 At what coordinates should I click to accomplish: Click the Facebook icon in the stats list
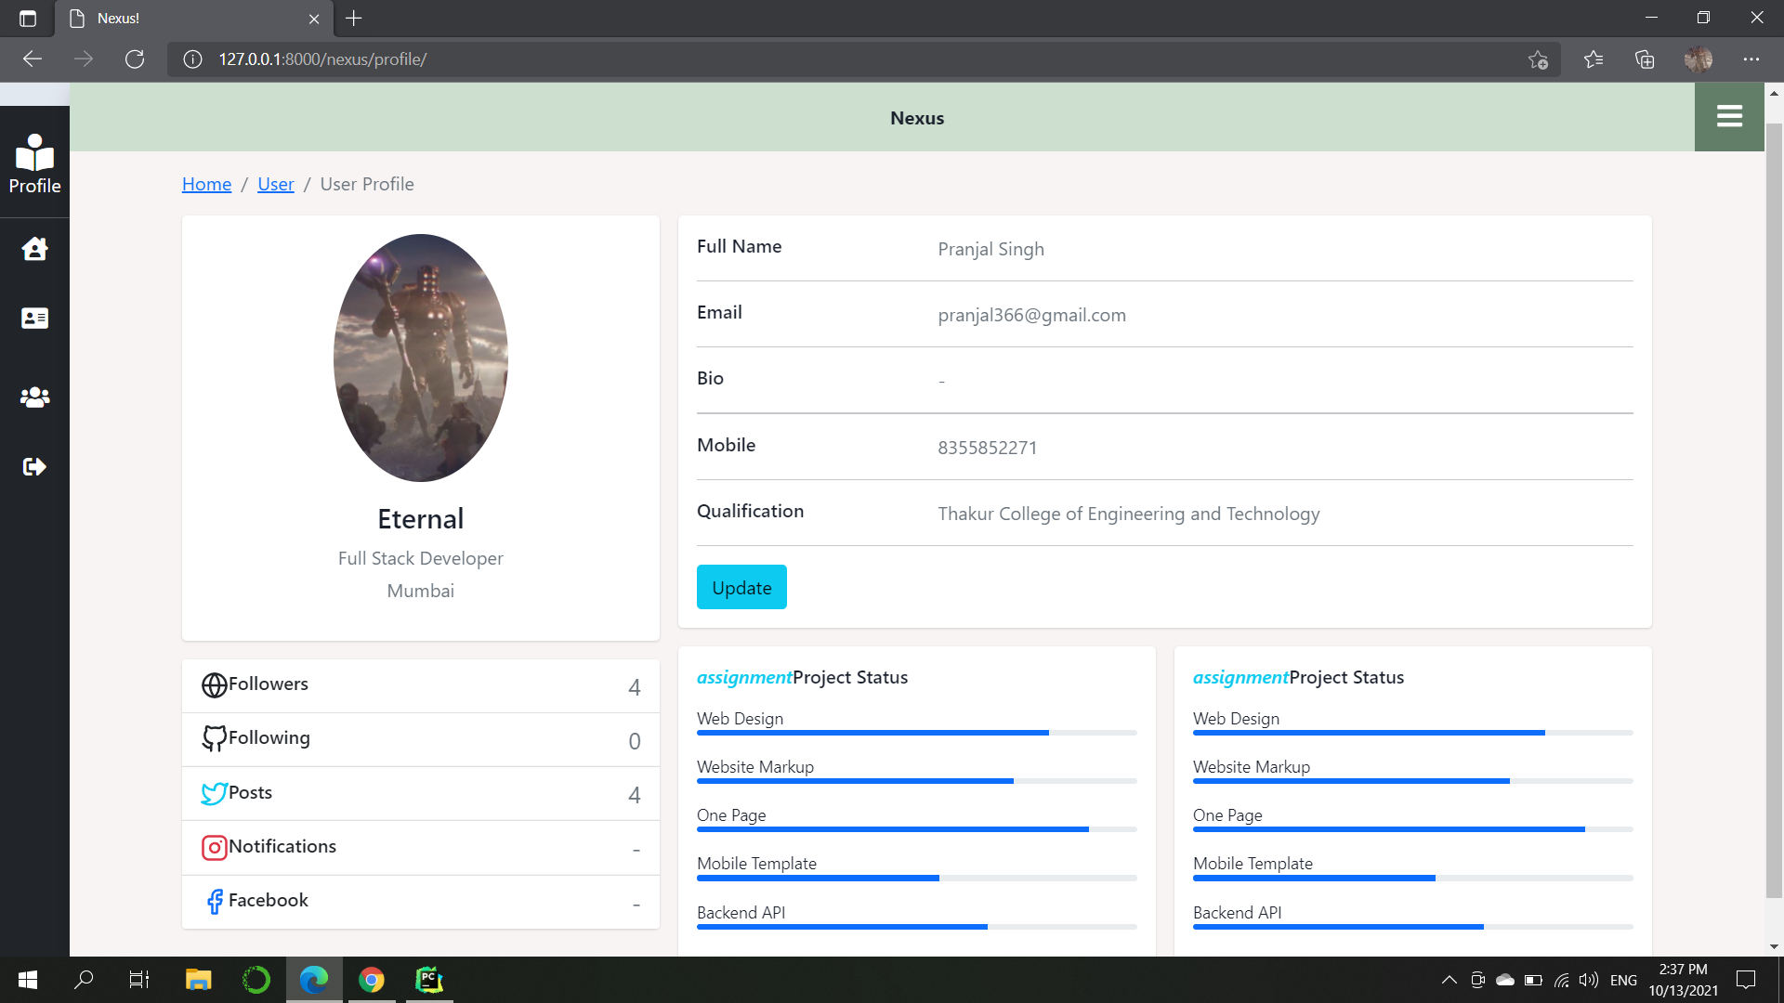click(x=214, y=901)
